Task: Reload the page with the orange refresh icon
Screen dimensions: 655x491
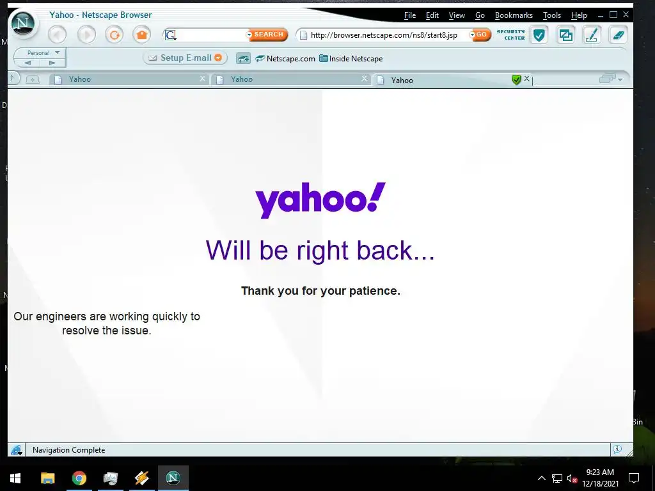Action: coord(114,35)
